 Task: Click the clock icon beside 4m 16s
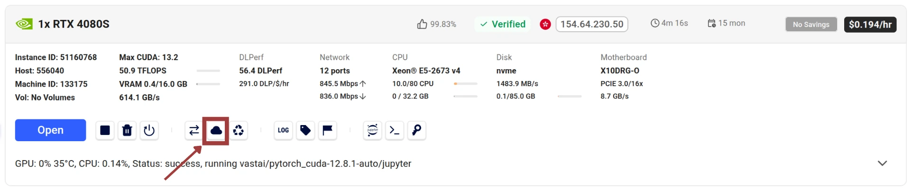coord(655,23)
